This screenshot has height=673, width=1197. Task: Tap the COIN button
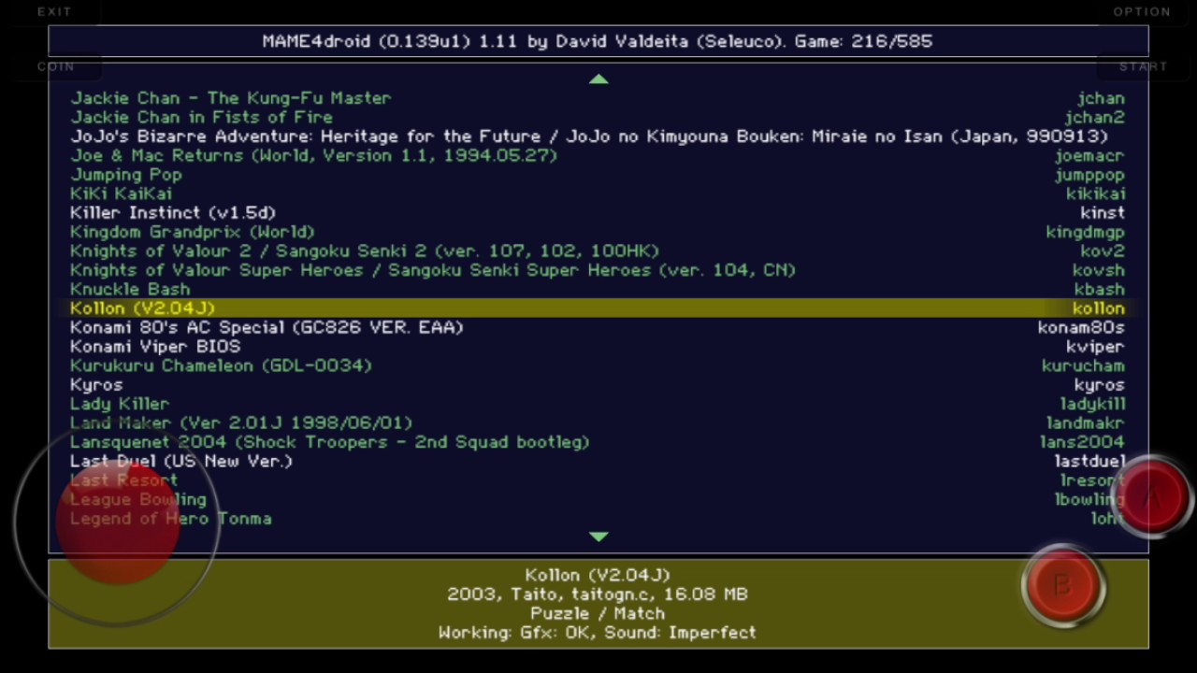(56, 66)
